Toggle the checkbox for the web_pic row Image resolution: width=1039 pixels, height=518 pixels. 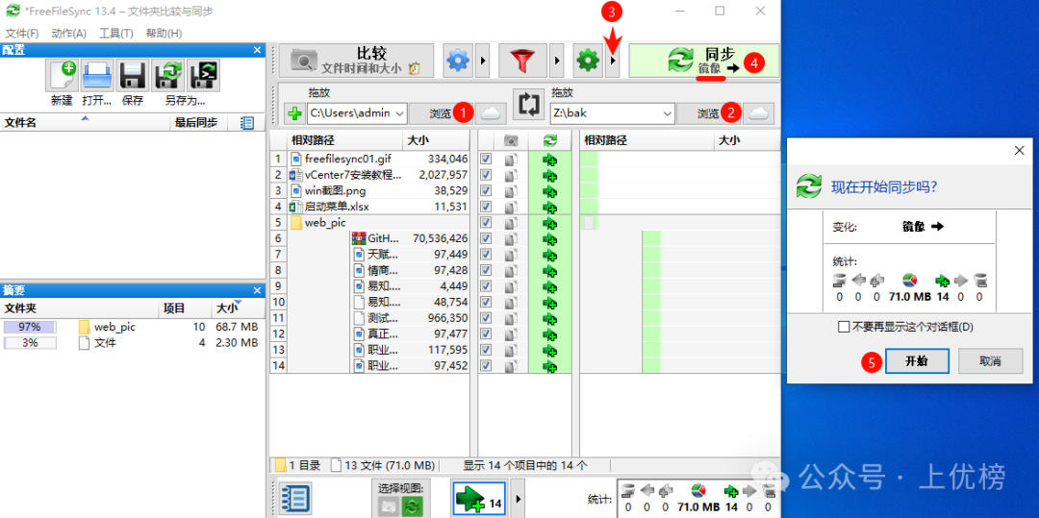click(486, 223)
